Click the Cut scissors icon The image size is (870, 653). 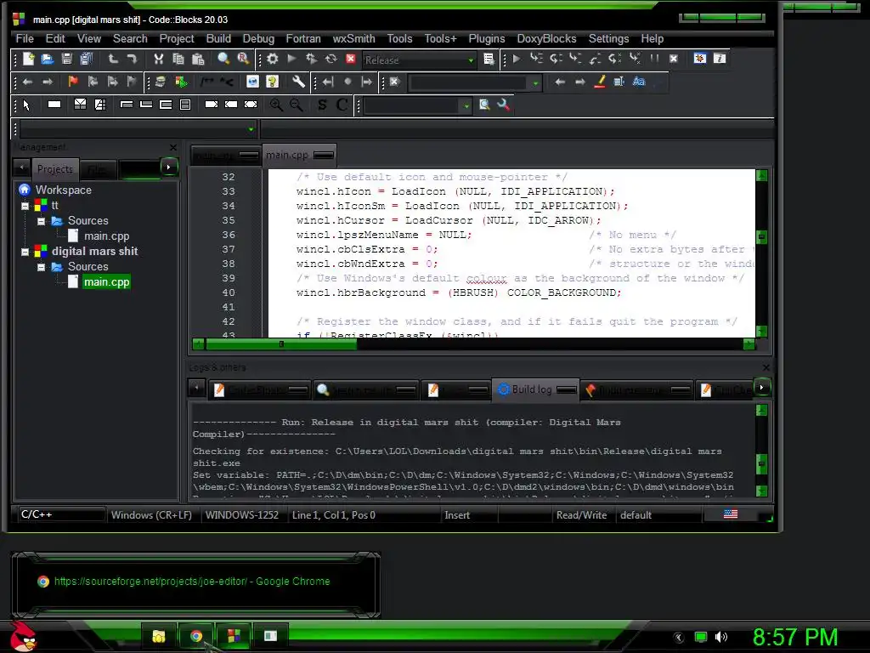click(x=159, y=59)
